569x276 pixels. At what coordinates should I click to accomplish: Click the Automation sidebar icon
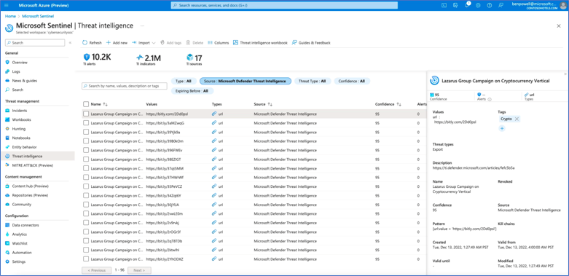click(x=7, y=253)
